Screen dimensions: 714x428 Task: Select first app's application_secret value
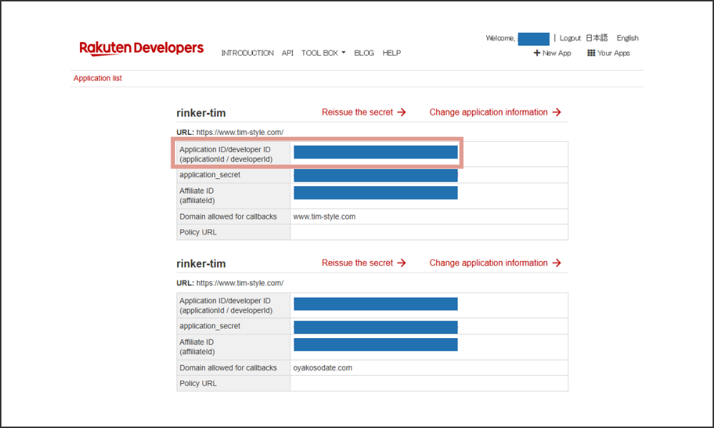pos(376,175)
